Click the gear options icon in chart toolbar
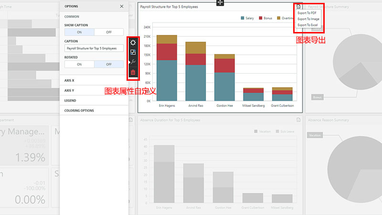The height and width of the screenshot is (215, 382). click(133, 43)
